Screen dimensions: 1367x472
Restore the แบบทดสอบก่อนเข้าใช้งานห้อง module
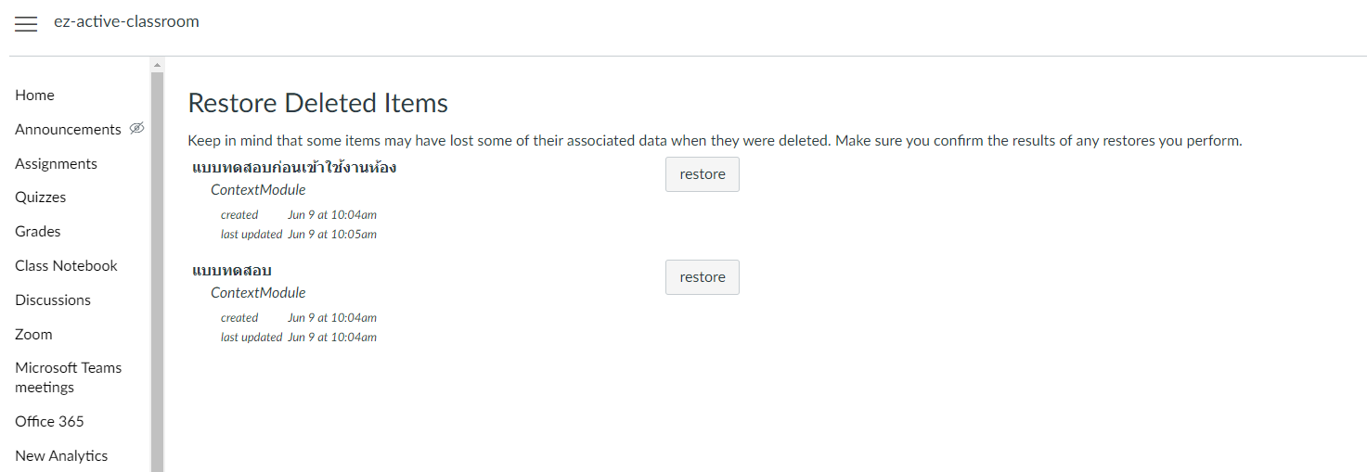(702, 174)
